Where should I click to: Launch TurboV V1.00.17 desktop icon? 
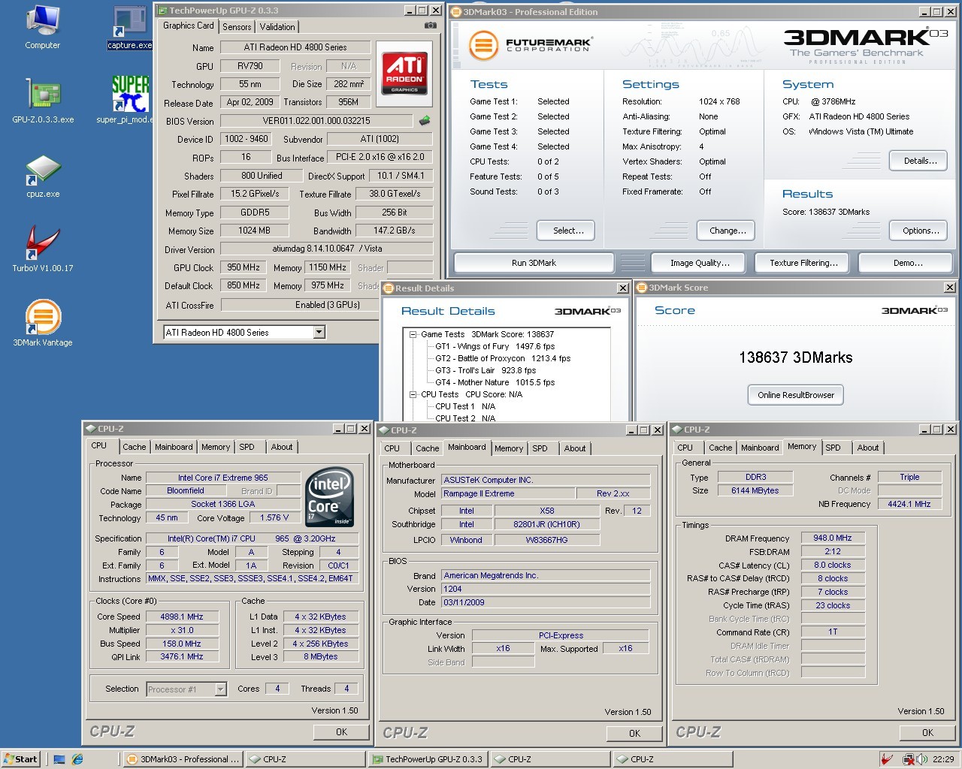[x=43, y=249]
